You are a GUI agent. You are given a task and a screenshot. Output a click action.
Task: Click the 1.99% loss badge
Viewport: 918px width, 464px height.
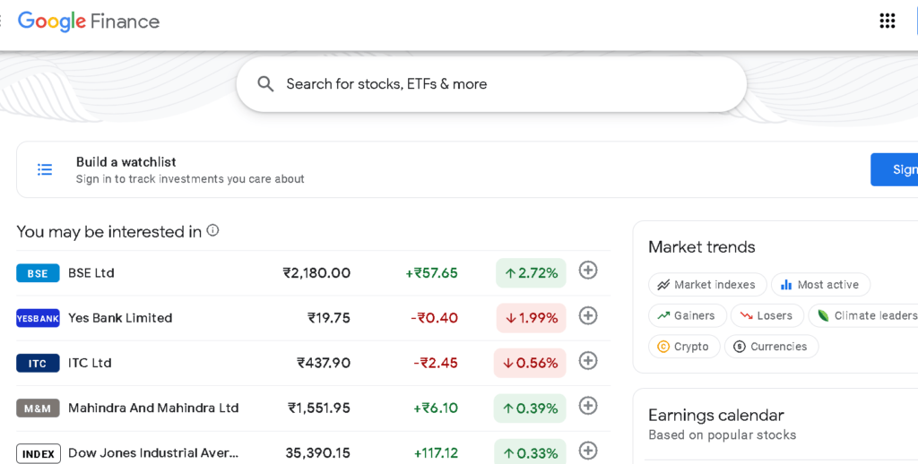coord(531,318)
